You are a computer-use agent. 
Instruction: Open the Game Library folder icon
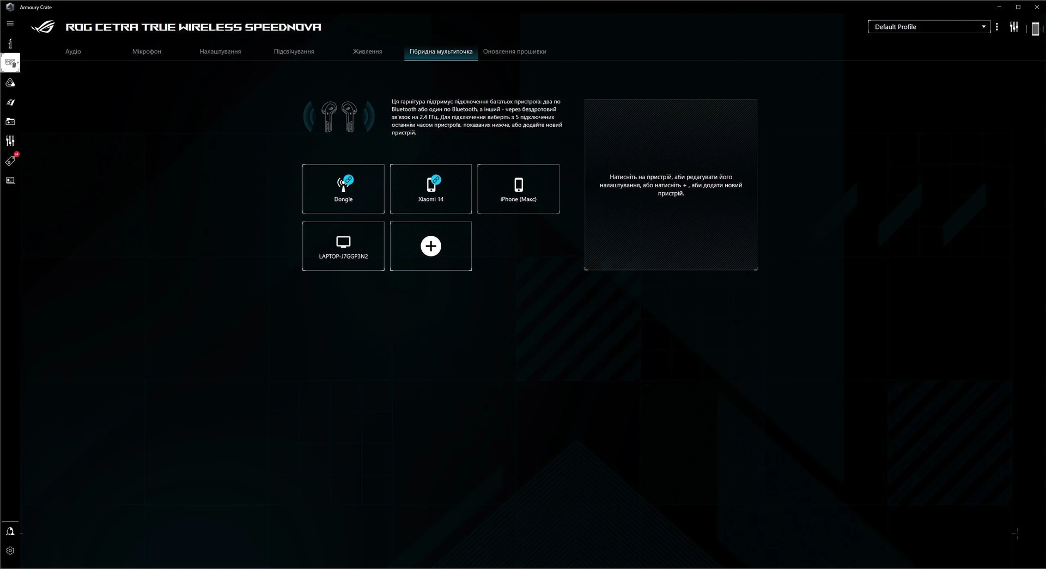coord(10,121)
